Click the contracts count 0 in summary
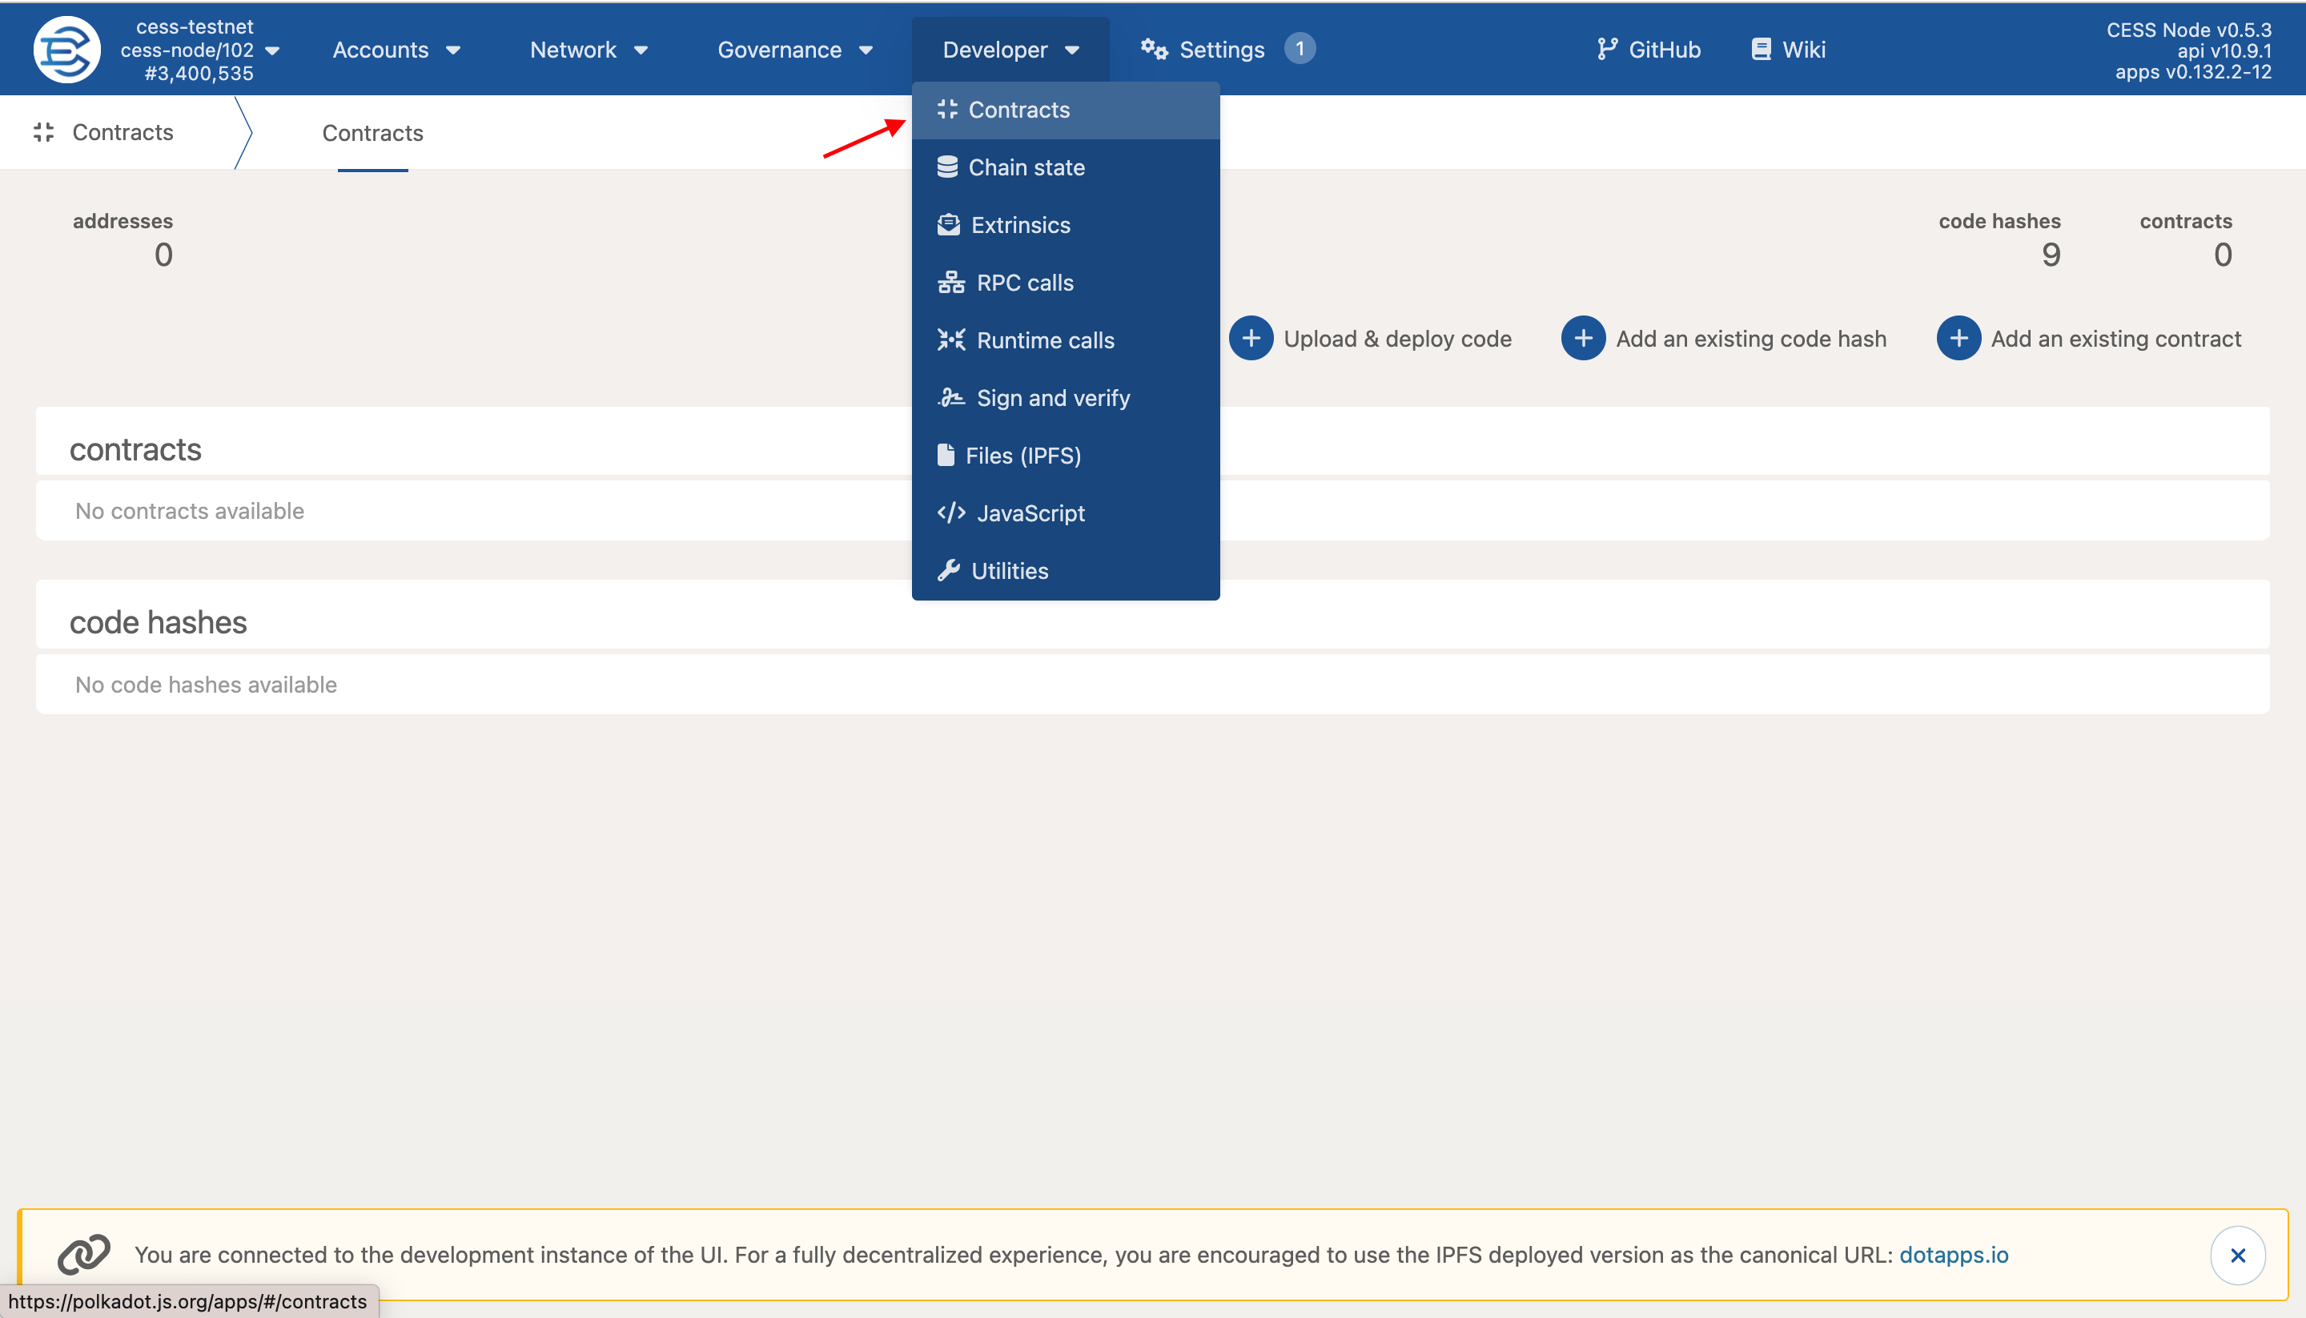Viewport: 2306px width, 1318px height. (x=2222, y=255)
